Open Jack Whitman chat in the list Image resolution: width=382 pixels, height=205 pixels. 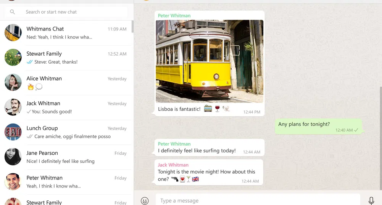[66, 107]
